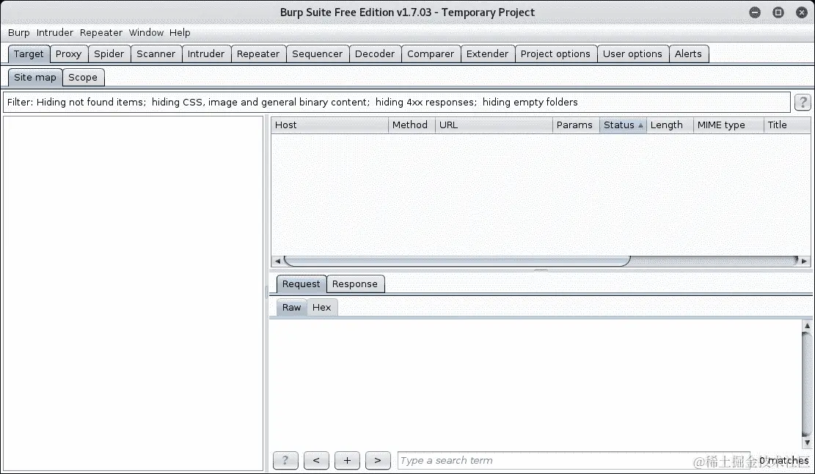Open the Intruder menu in menu bar

click(54, 33)
